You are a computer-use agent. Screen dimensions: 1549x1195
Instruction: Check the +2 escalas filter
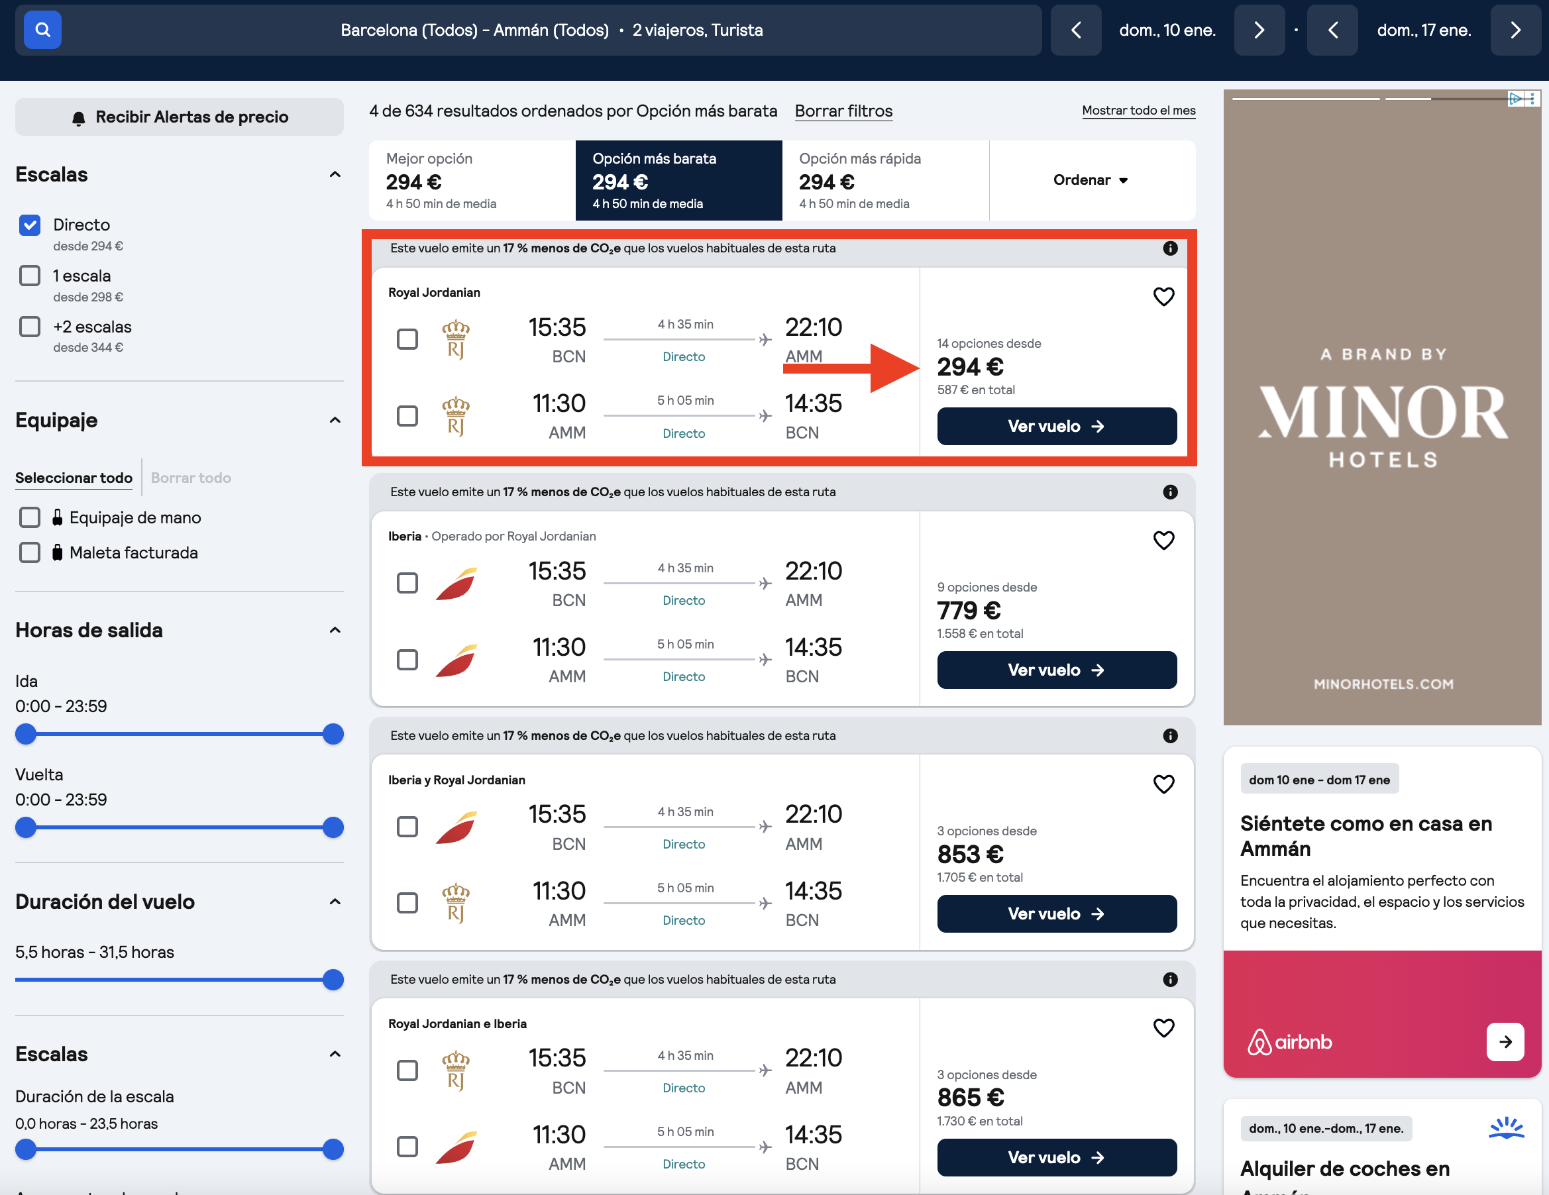[30, 327]
